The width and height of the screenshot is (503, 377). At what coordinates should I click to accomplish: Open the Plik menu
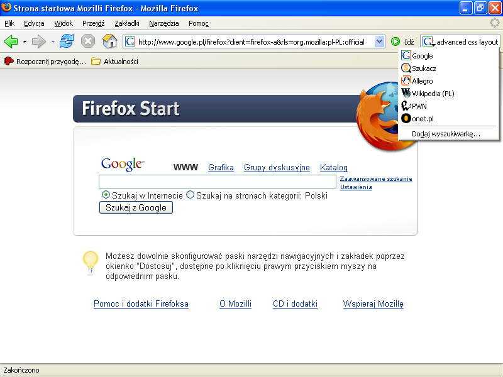[x=9, y=23]
